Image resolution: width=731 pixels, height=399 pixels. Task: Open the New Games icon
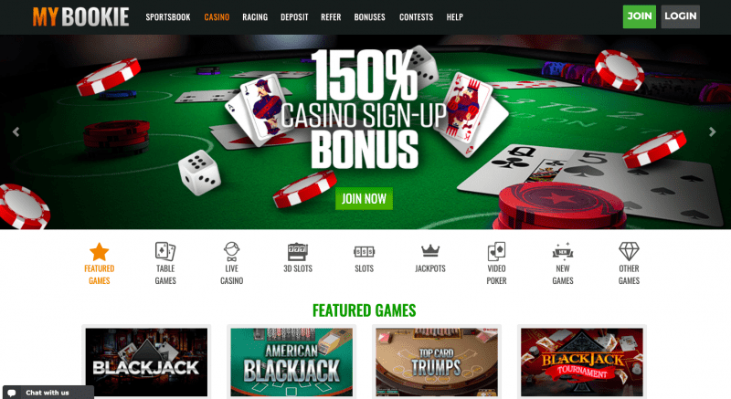click(563, 251)
